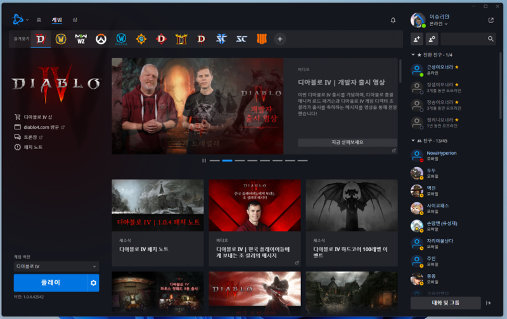
Task: Open the notifications bell
Action: [393, 20]
